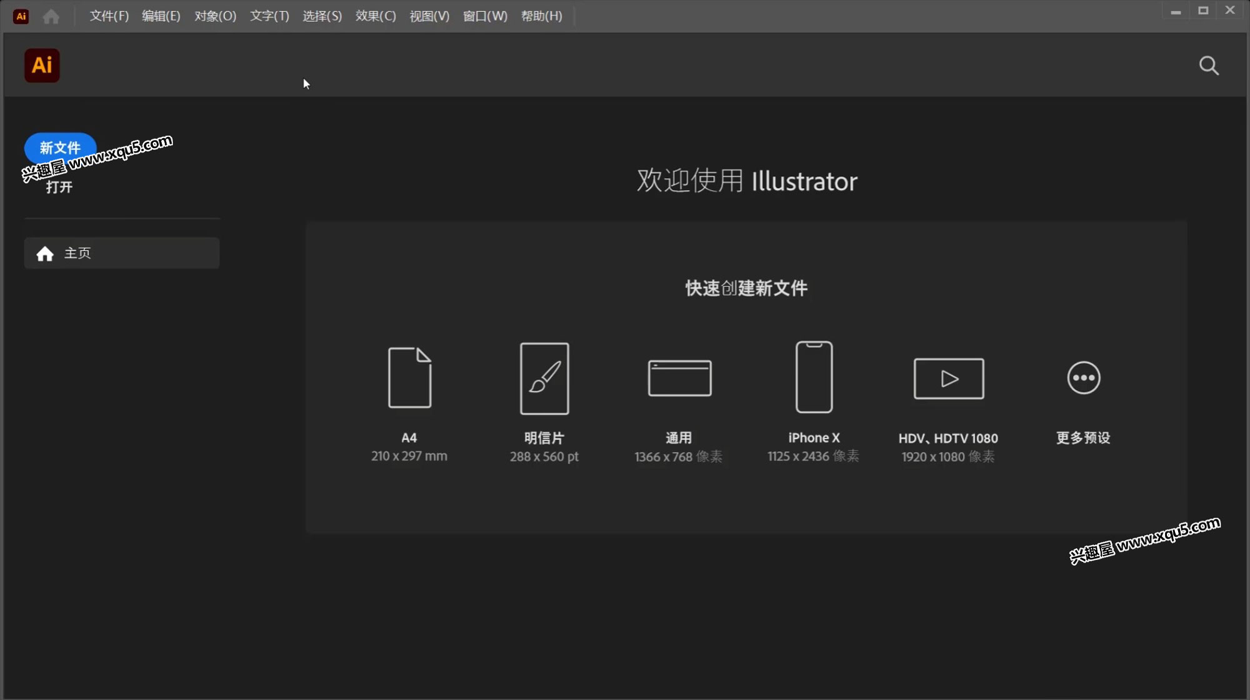This screenshot has height=700, width=1250.
Task: Click the 更多预设 label
Action: (x=1083, y=437)
